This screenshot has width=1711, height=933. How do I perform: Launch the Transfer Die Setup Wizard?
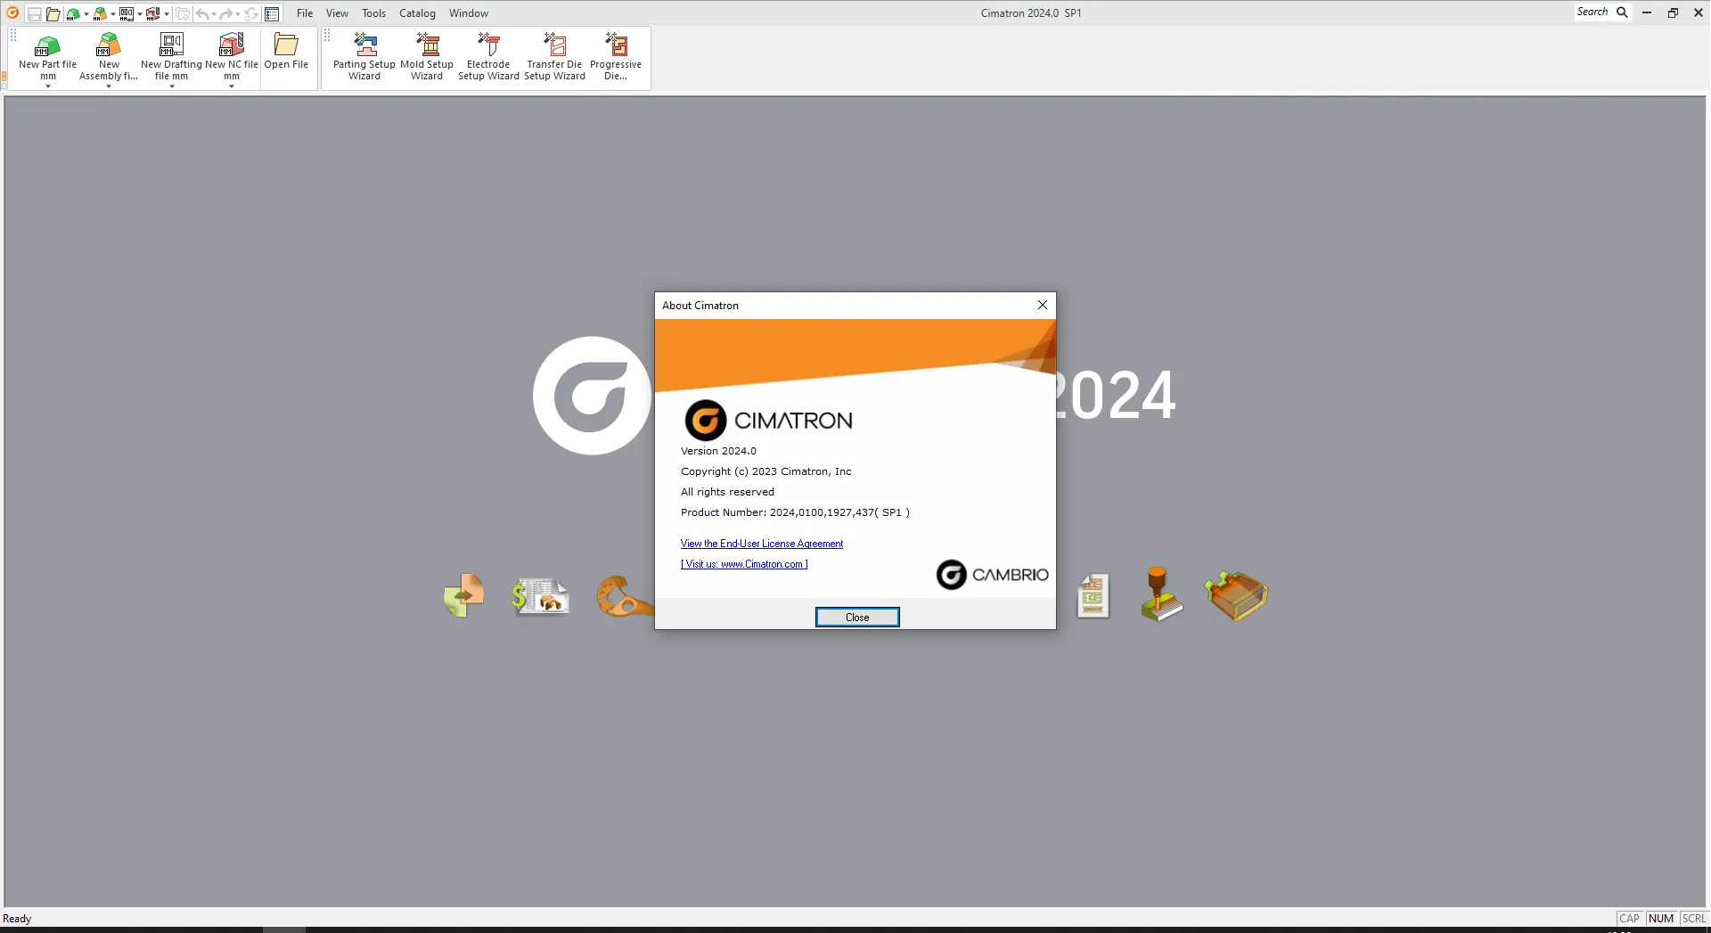coord(554,56)
